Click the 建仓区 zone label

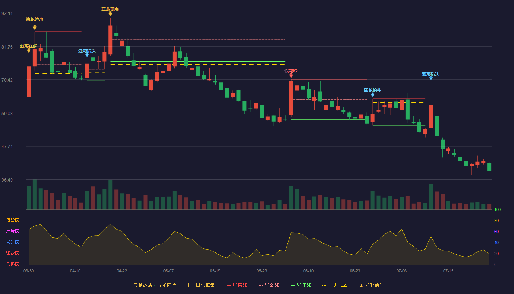pos(12,254)
